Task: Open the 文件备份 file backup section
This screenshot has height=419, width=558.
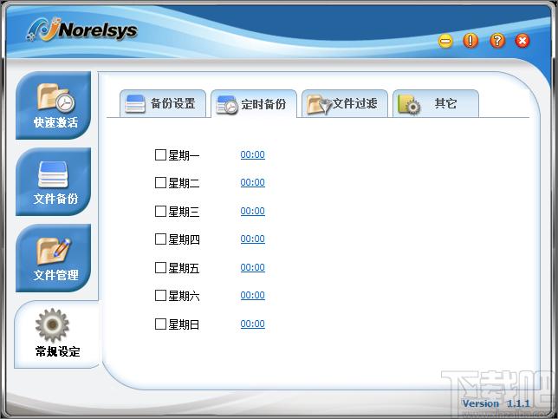Action: click(54, 181)
